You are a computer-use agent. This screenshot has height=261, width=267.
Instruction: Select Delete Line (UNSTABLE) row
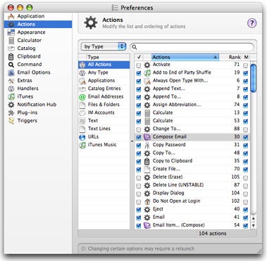pos(192,185)
